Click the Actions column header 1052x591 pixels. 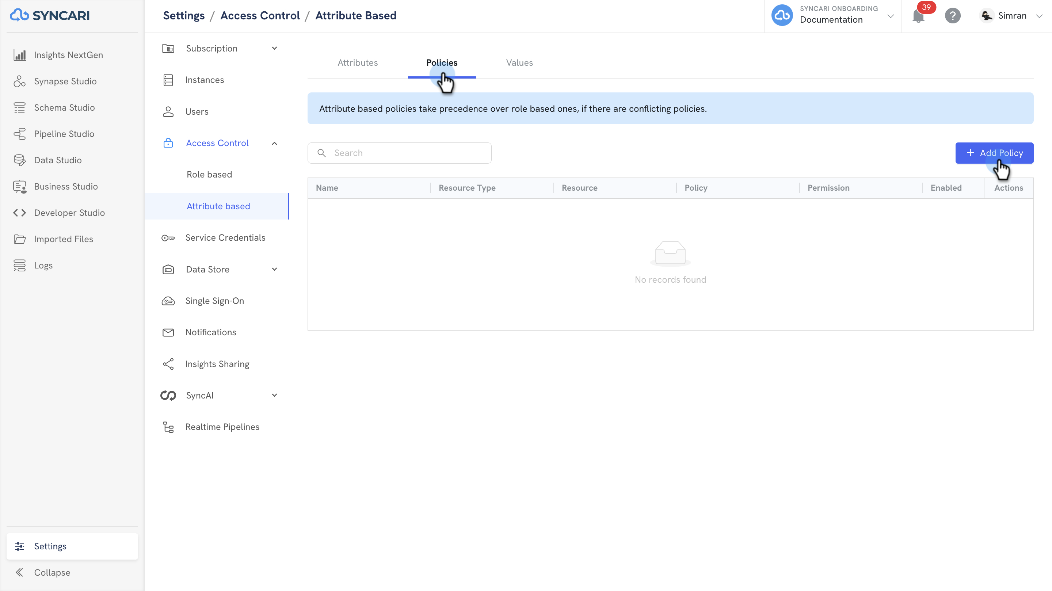tap(1008, 188)
